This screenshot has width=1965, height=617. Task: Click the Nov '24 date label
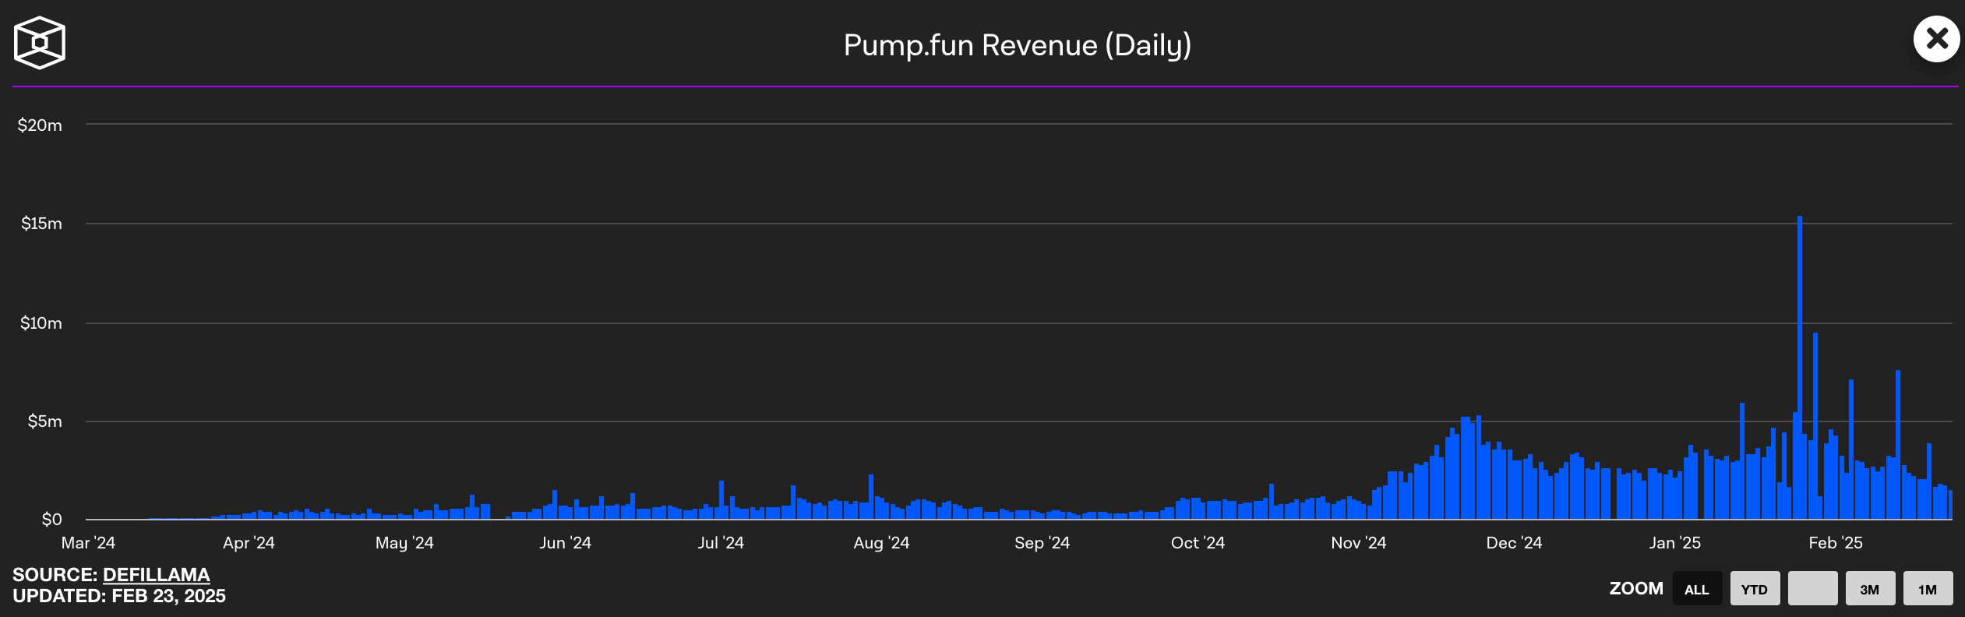tap(1358, 543)
